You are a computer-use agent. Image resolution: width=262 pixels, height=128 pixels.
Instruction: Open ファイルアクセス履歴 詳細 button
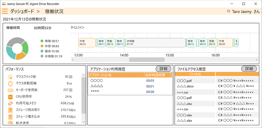pyautogui.click(x=249, y=69)
